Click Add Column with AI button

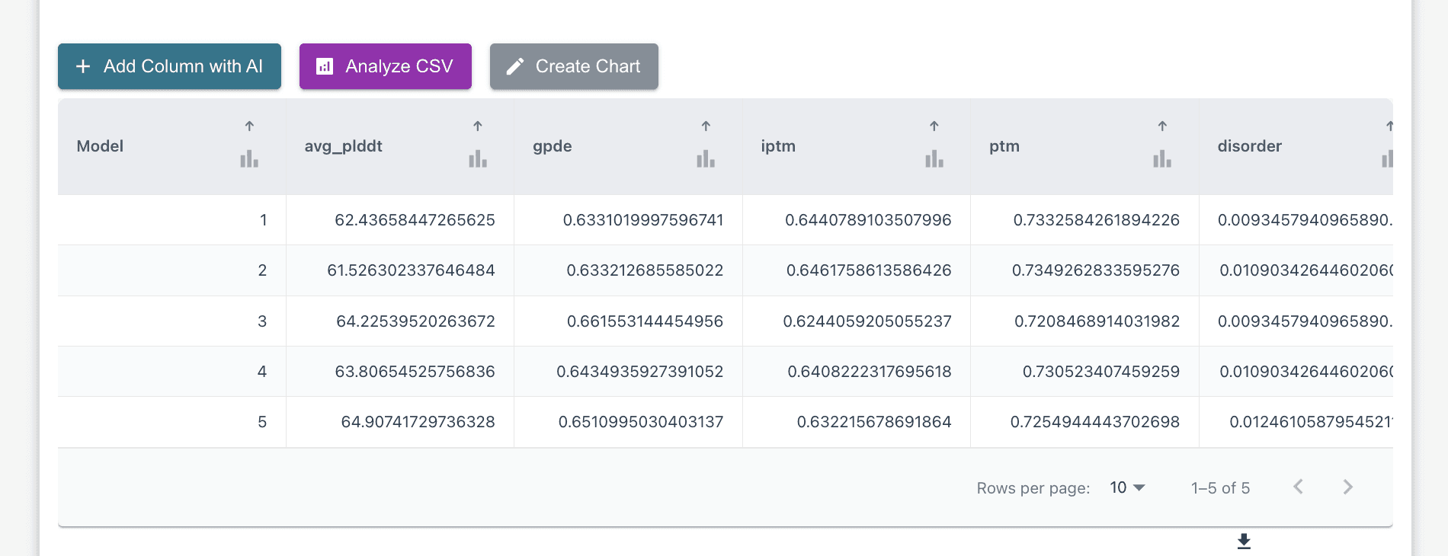169,66
